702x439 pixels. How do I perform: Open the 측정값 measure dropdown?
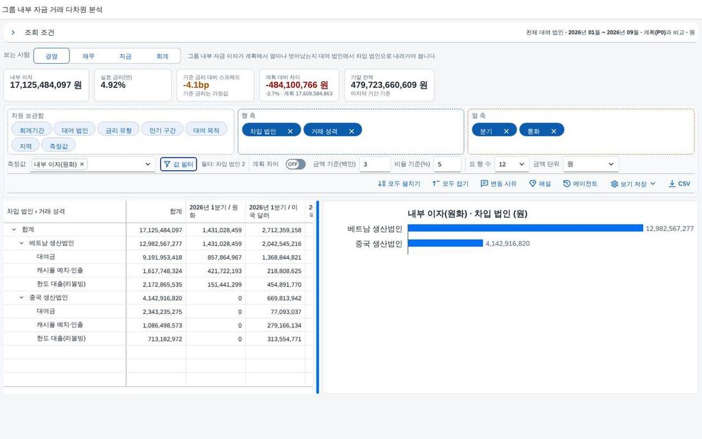[x=148, y=164]
